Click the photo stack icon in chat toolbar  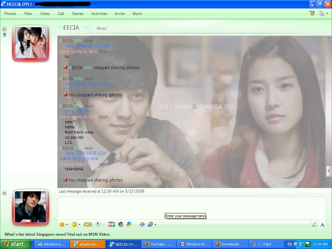tap(150, 224)
